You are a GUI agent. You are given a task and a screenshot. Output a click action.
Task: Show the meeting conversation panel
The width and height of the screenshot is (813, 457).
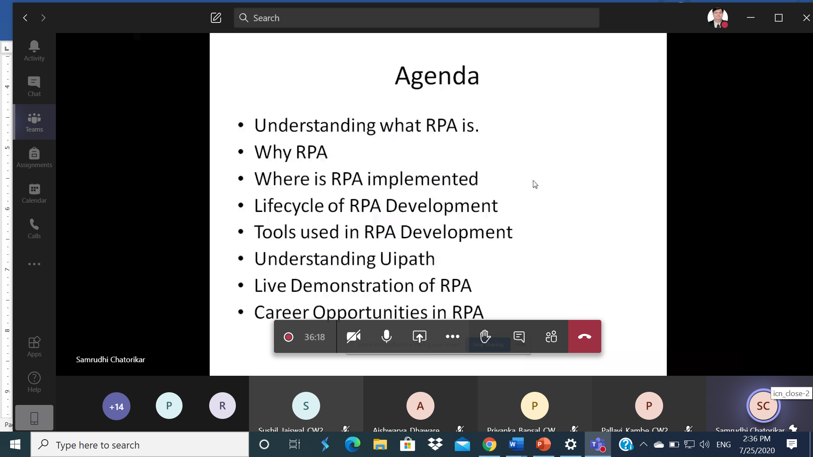coord(519,337)
